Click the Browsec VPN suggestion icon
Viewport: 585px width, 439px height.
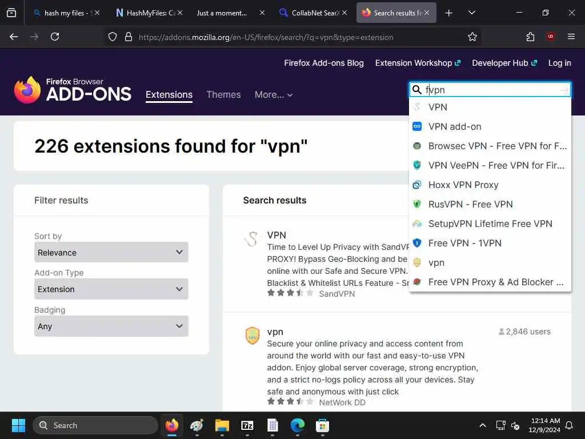tap(417, 146)
